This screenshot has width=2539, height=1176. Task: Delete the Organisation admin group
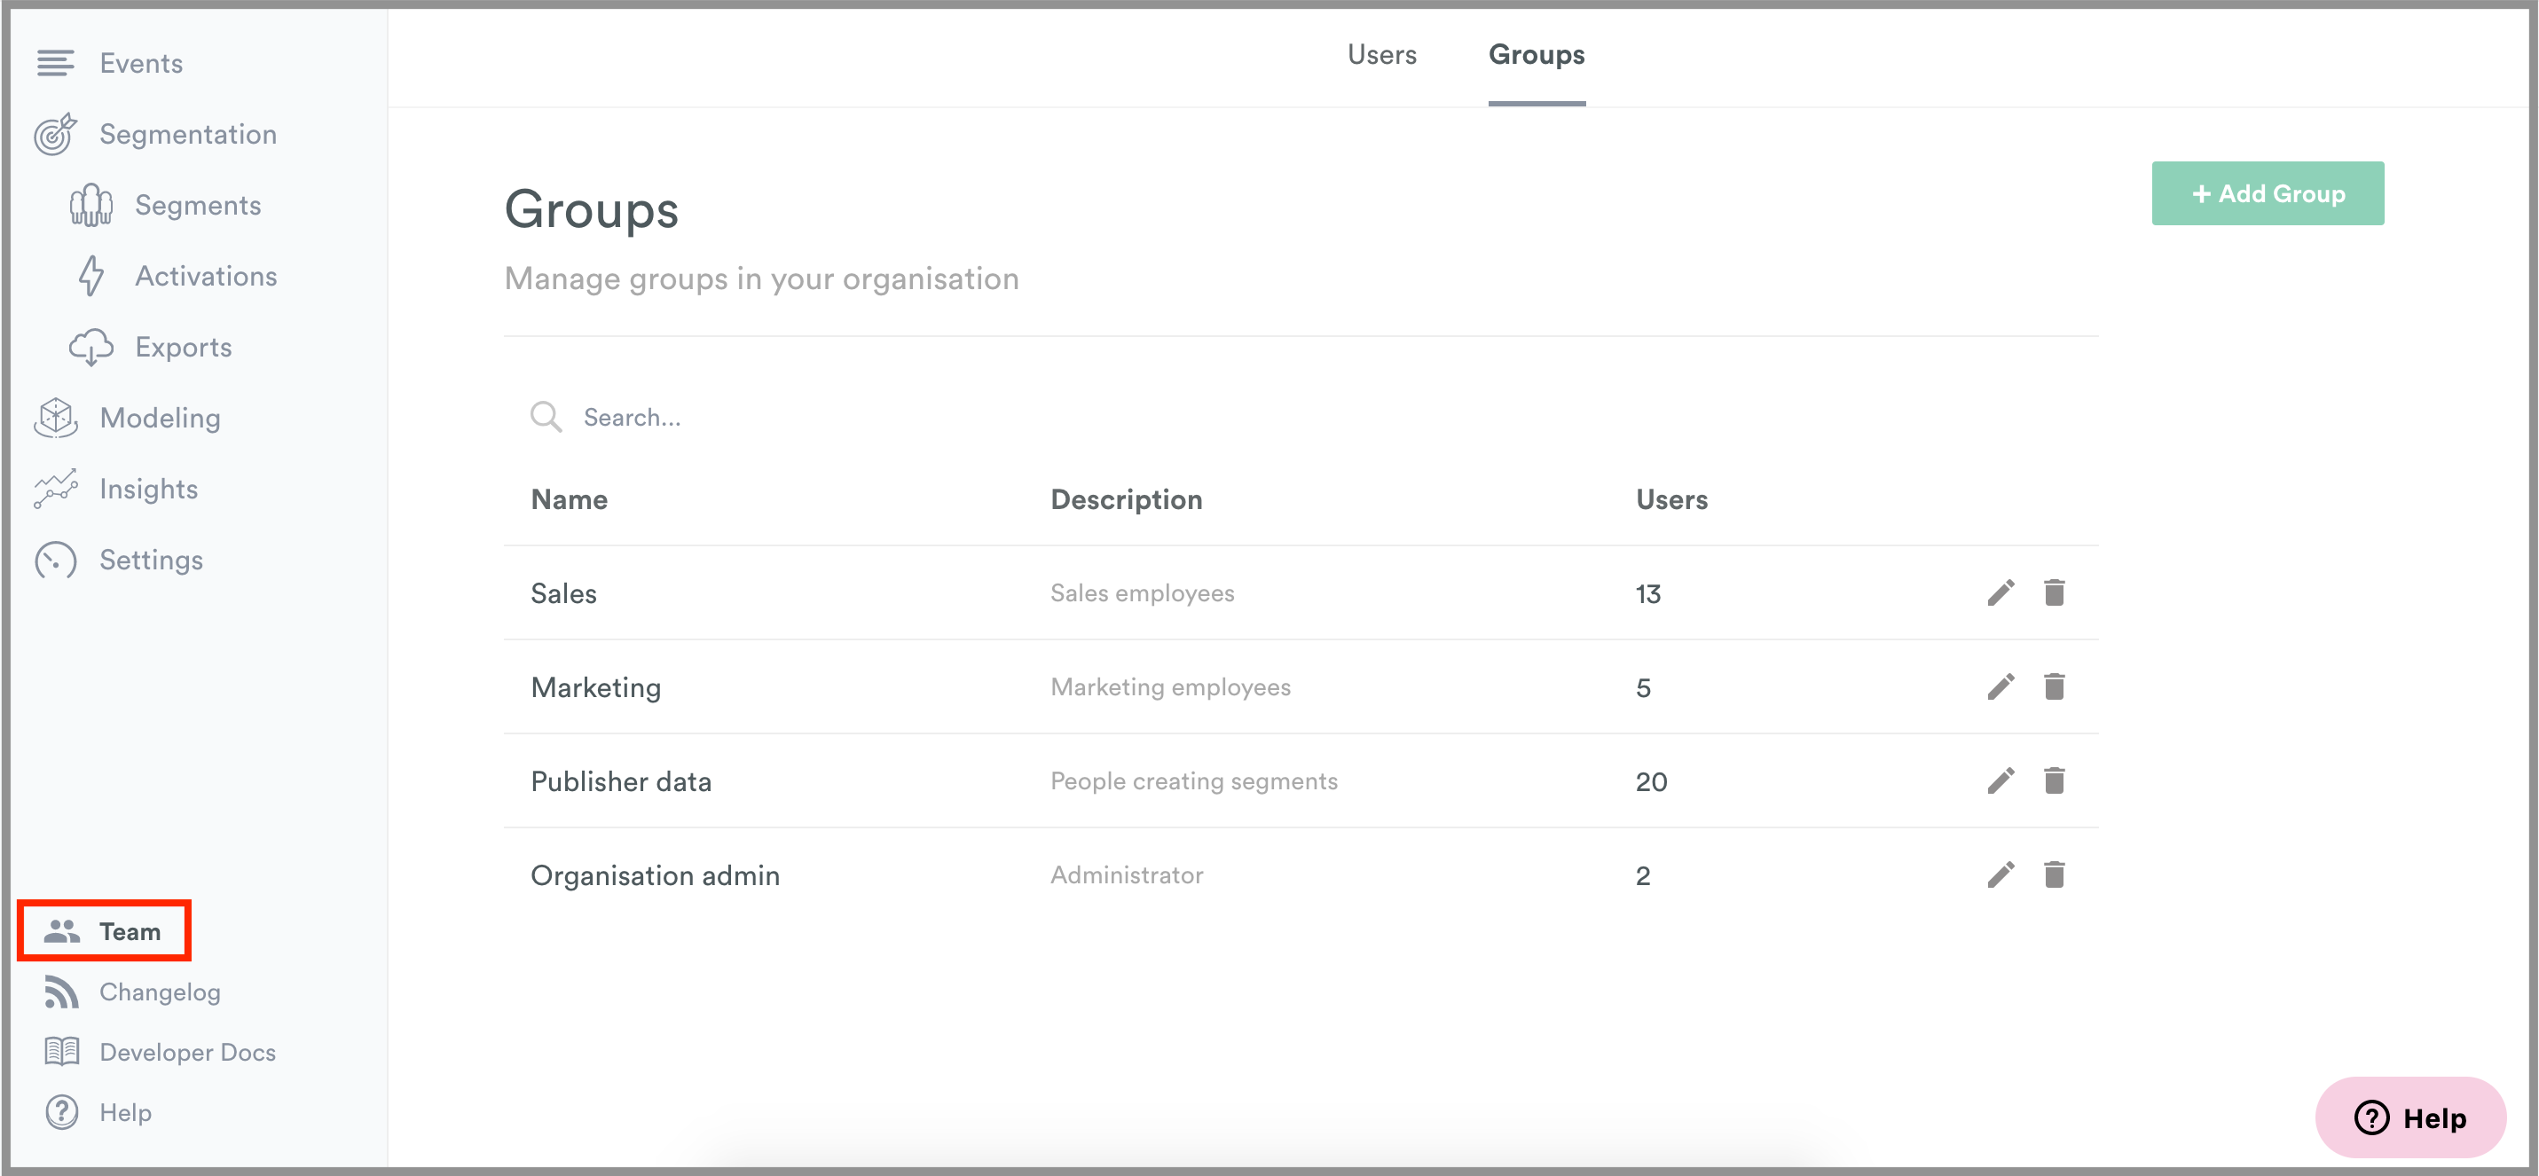click(2054, 874)
